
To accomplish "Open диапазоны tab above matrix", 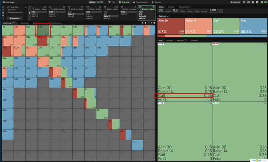I will tap(25, 23).
